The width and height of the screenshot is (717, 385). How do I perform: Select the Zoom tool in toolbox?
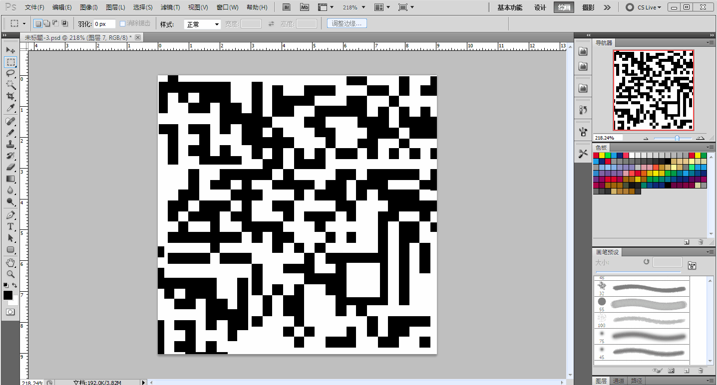coord(10,274)
